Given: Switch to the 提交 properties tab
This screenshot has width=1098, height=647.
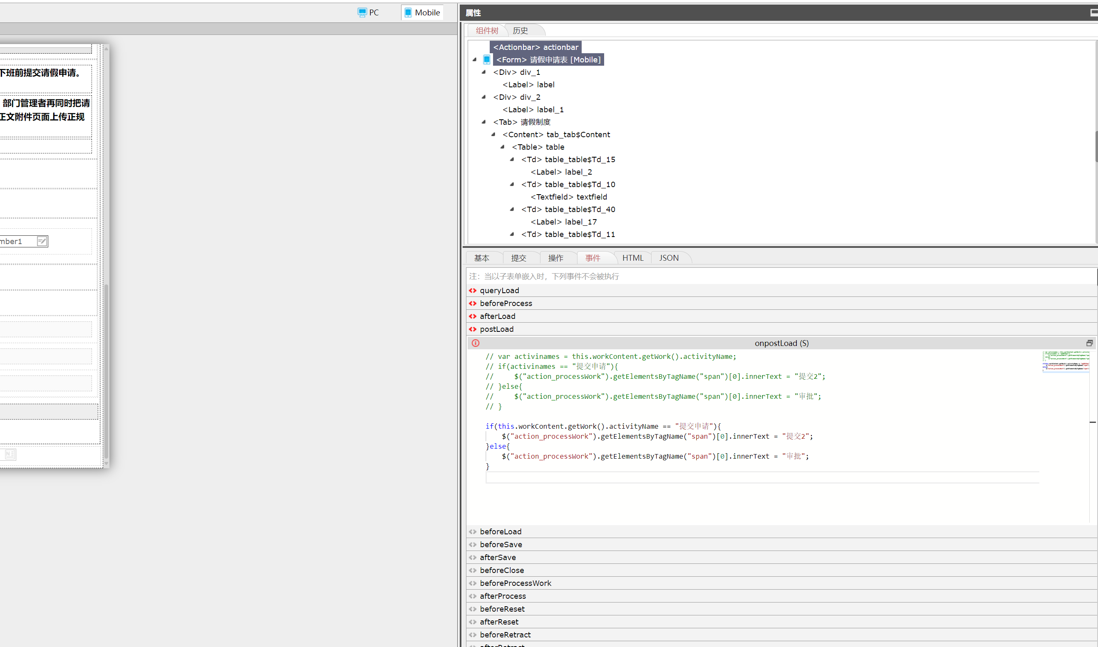Looking at the screenshot, I should click(x=518, y=258).
